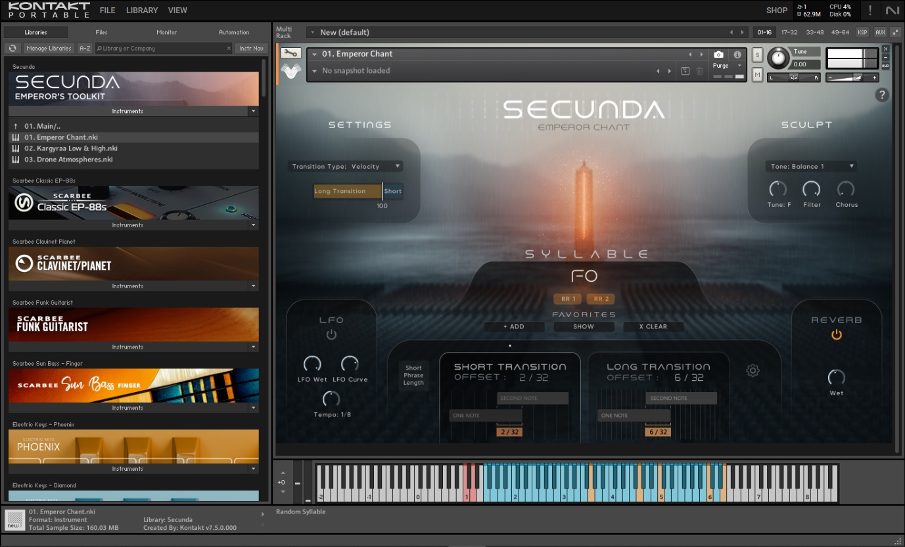This screenshot has height=547, width=905.
Task: Select 02. Kargyraa Low & High.nki
Action: 134,148
